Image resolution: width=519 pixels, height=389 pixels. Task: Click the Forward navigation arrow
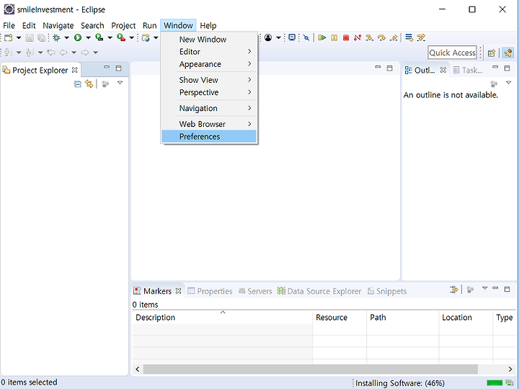pyautogui.click(x=85, y=53)
